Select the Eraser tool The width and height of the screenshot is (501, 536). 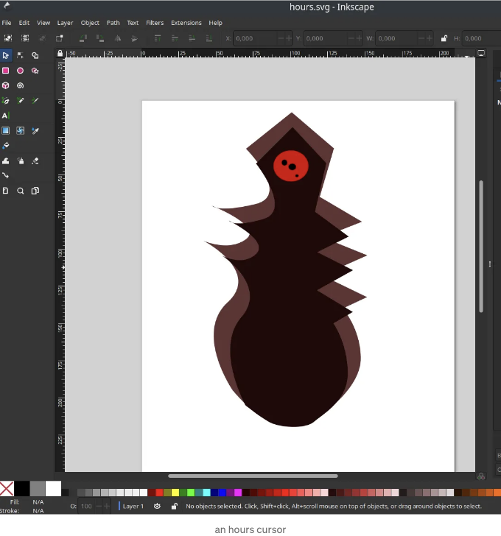click(x=35, y=161)
